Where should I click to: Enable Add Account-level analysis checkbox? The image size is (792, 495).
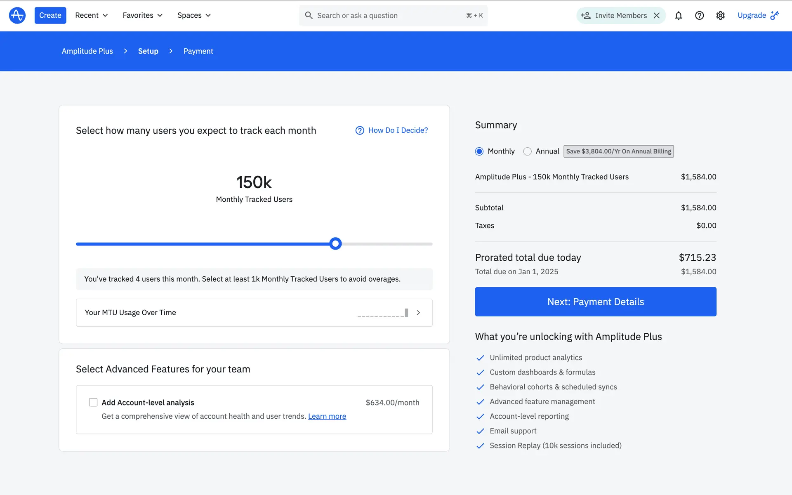(93, 402)
